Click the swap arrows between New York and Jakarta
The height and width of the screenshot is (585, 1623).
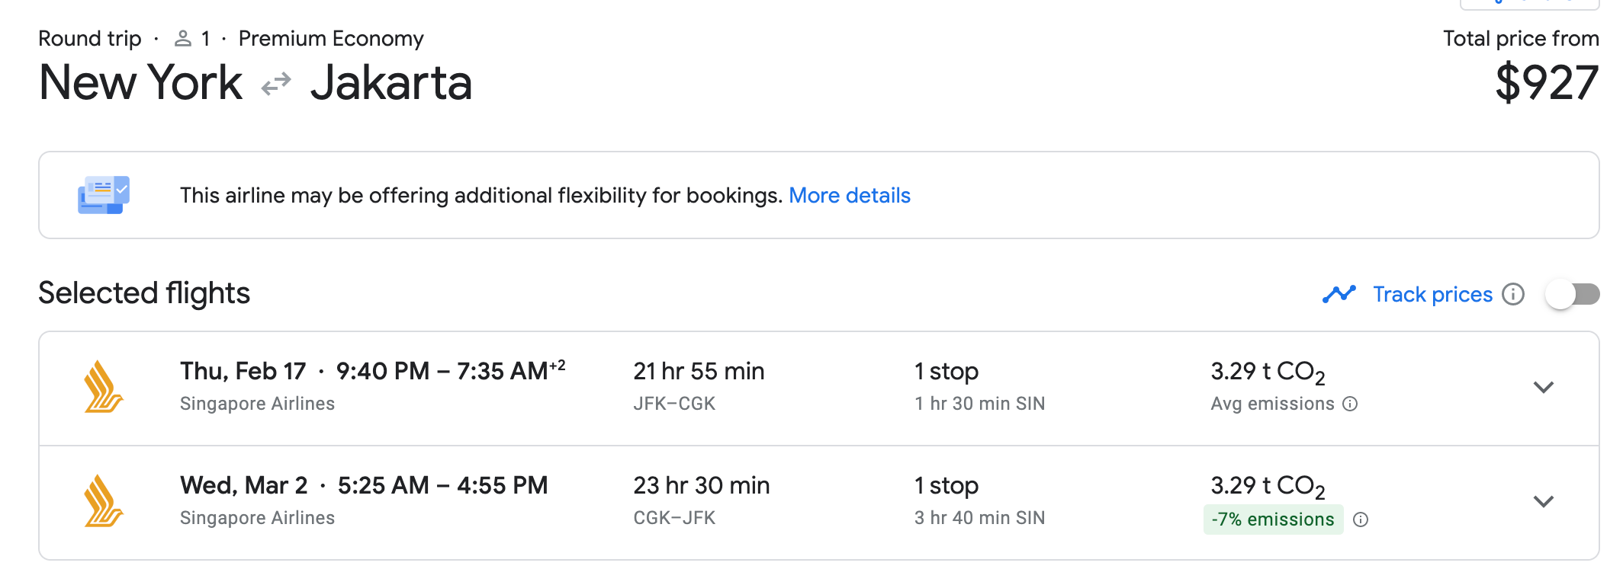[276, 83]
